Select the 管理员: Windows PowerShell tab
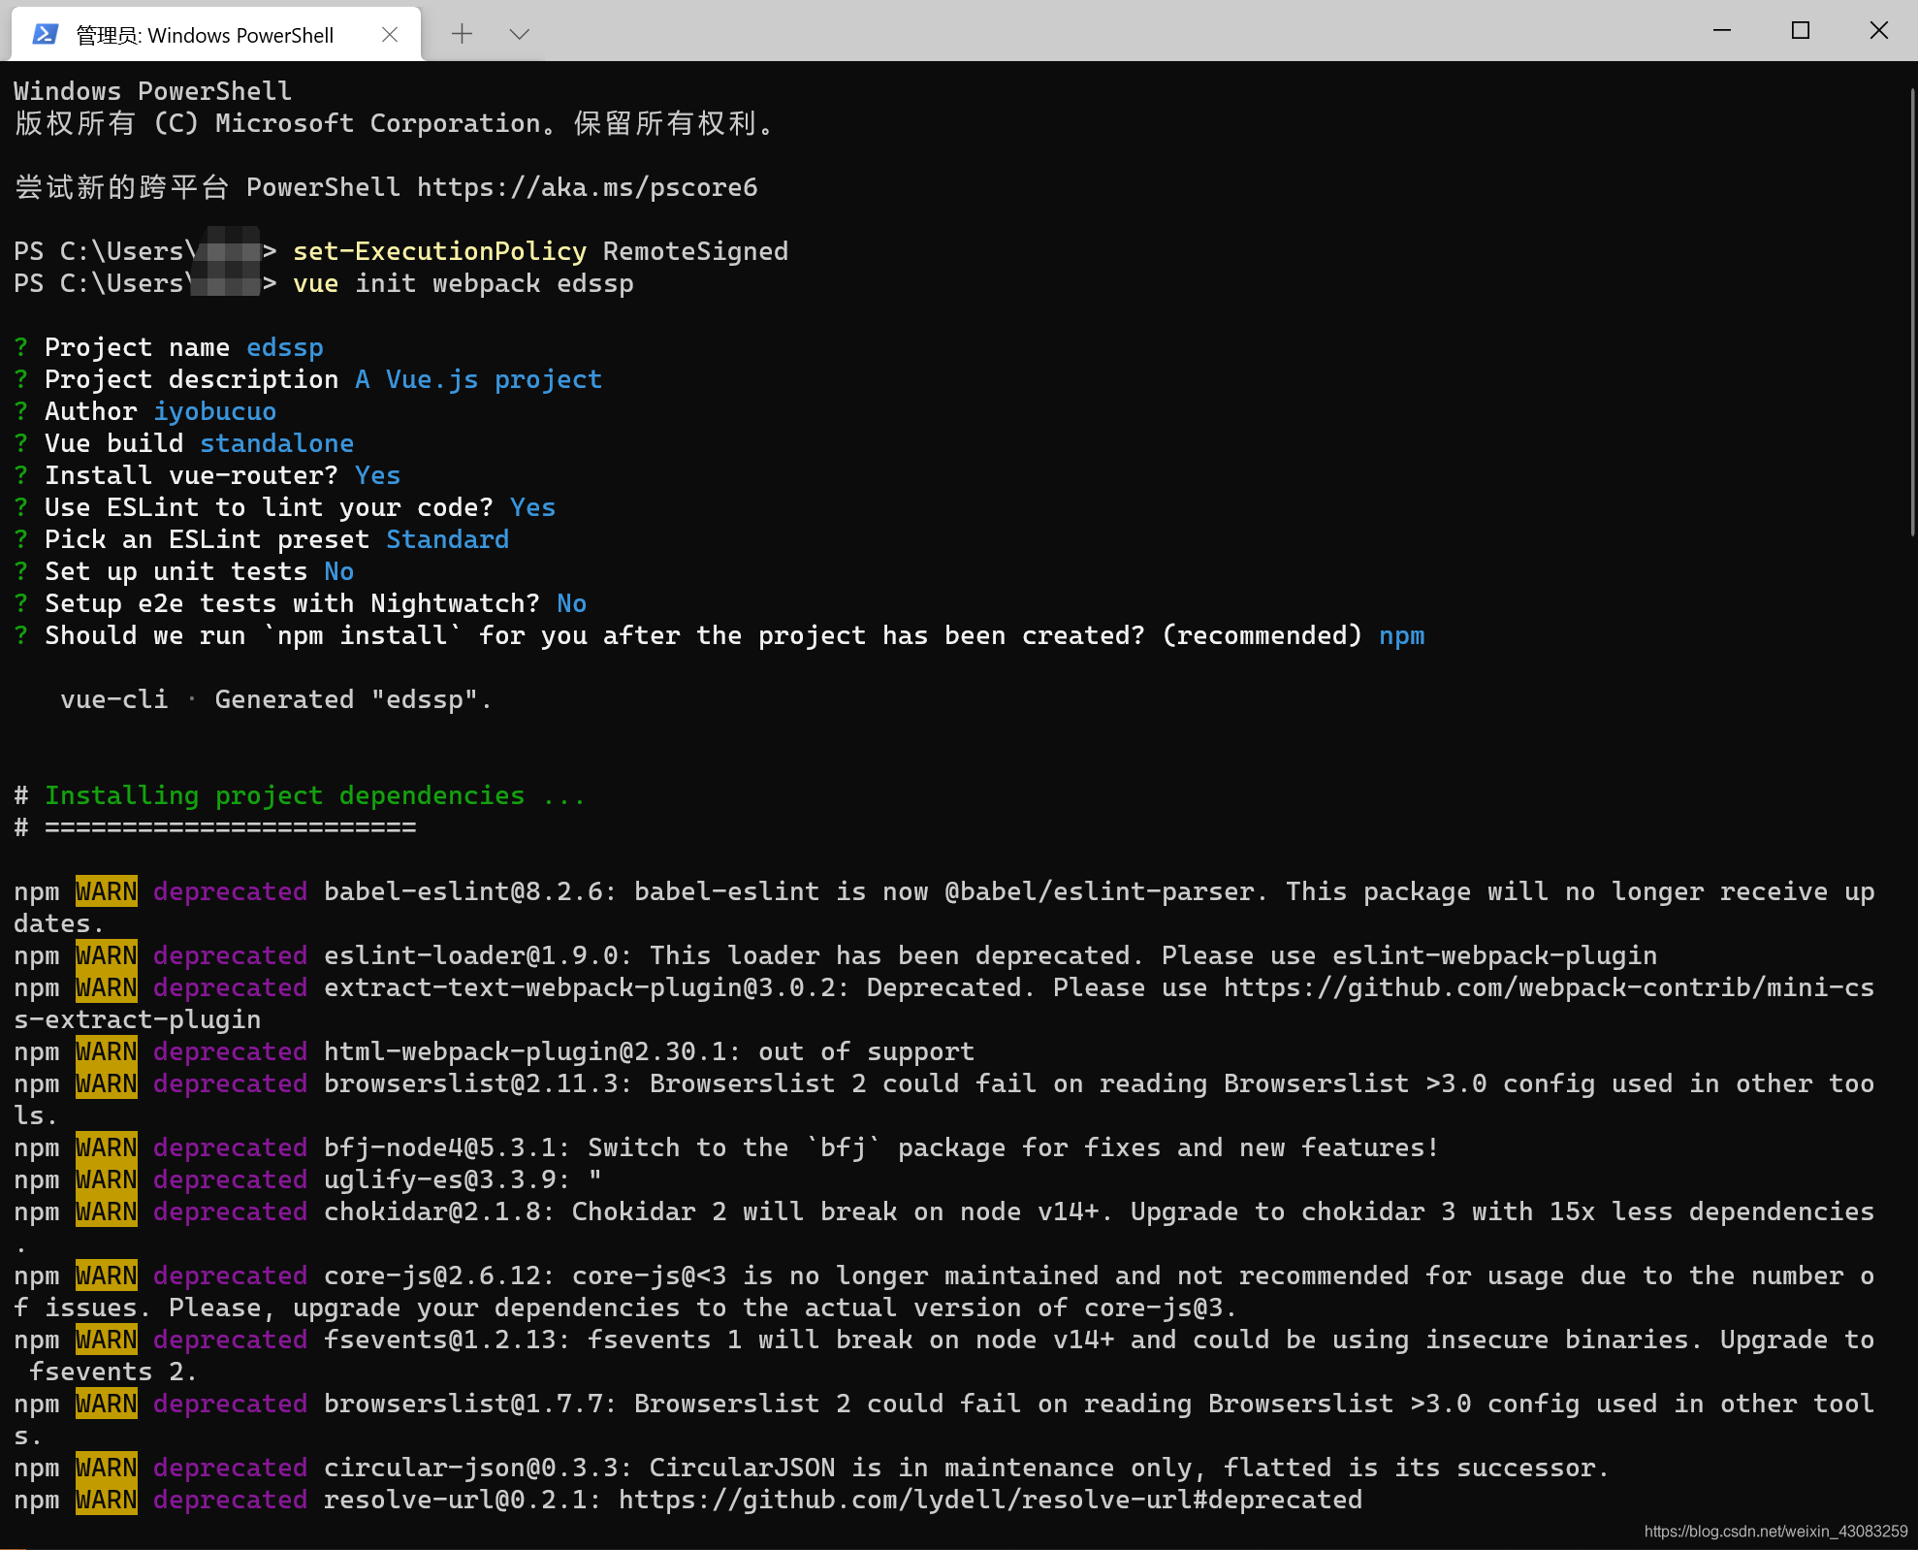The height and width of the screenshot is (1550, 1918). (215, 35)
